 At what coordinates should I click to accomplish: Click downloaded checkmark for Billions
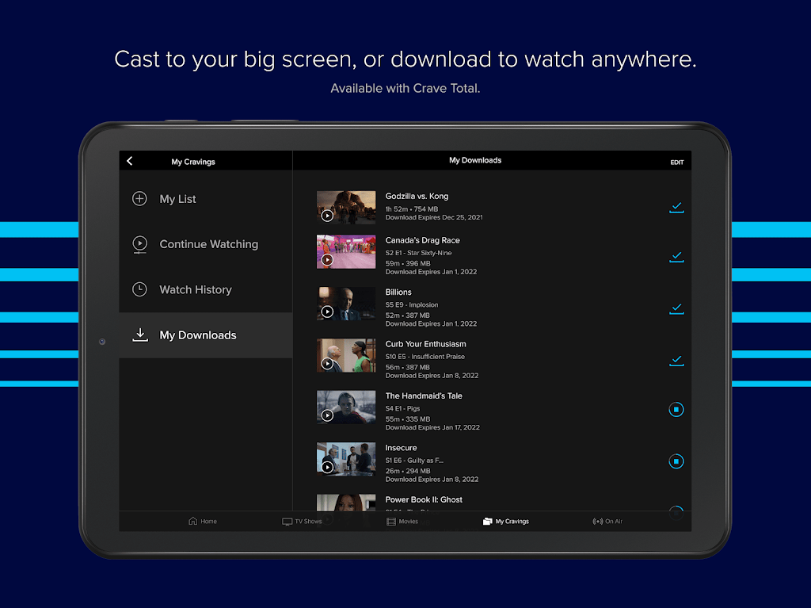coord(676,308)
